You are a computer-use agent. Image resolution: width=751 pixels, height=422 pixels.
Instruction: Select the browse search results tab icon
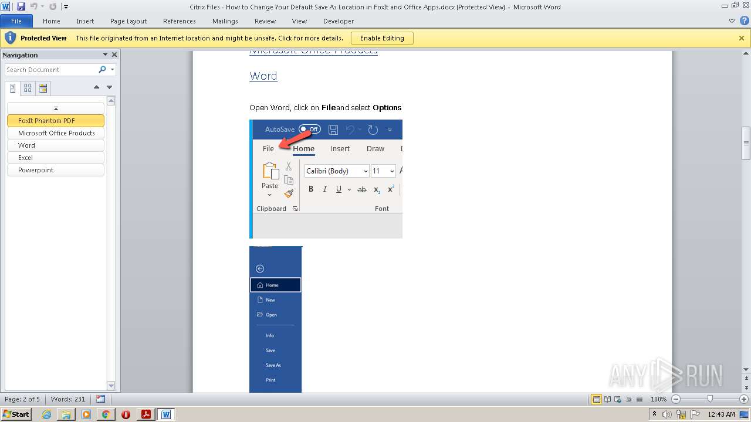click(x=43, y=89)
